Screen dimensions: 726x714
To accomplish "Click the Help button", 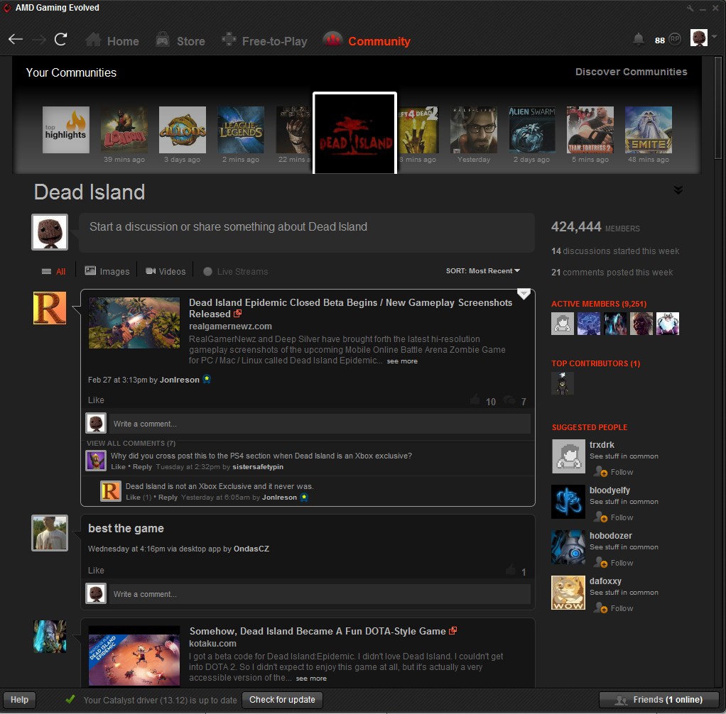I will click(19, 700).
